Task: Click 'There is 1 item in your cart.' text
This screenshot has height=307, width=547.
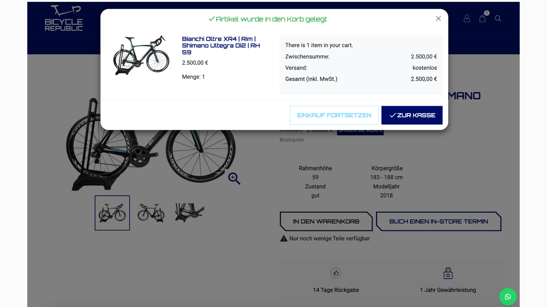Action: coord(319,45)
